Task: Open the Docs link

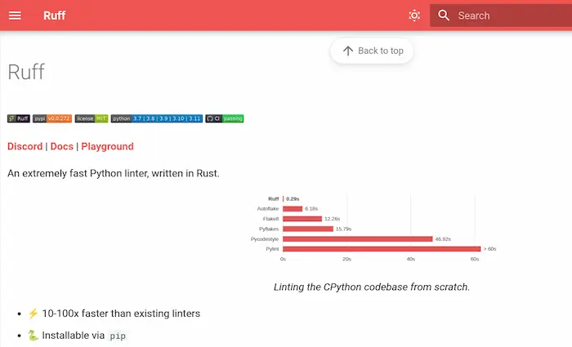Action: pyautogui.click(x=61, y=146)
